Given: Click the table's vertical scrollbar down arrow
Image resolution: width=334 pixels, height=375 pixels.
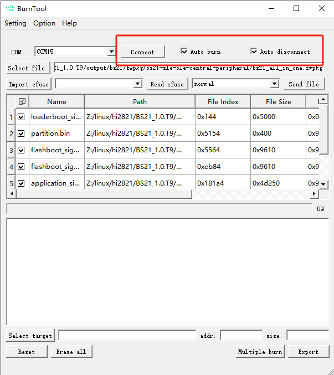Looking at the screenshot, I should pos(325,184).
